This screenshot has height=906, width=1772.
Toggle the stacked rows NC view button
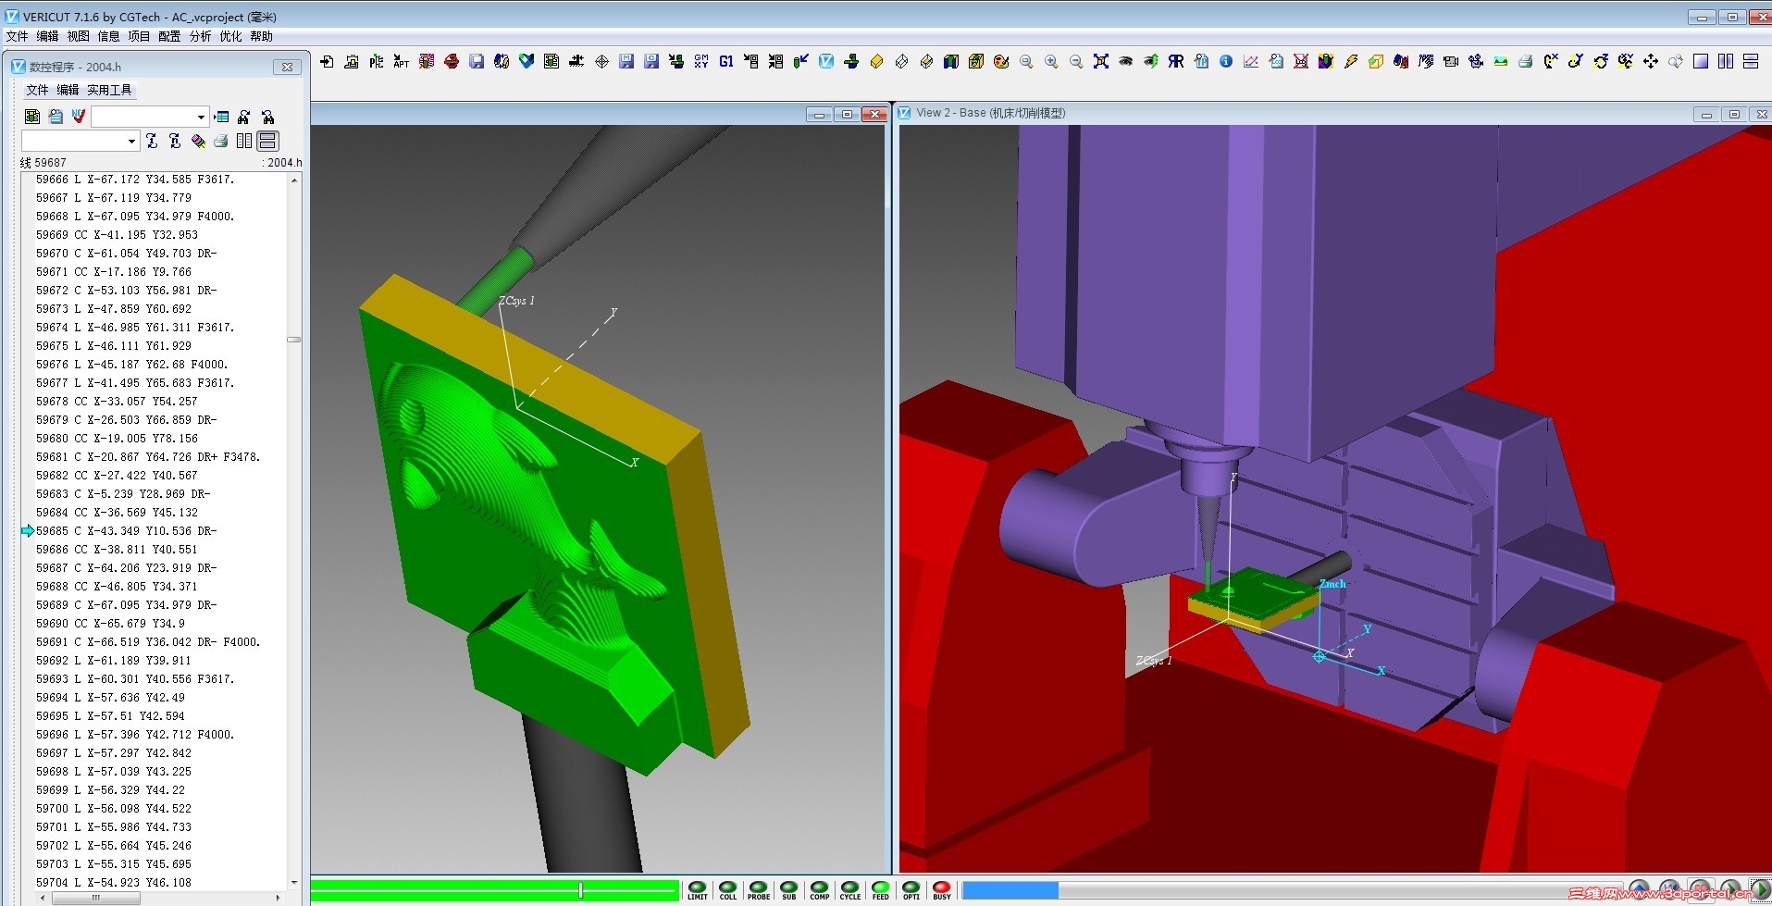[x=267, y=141]
